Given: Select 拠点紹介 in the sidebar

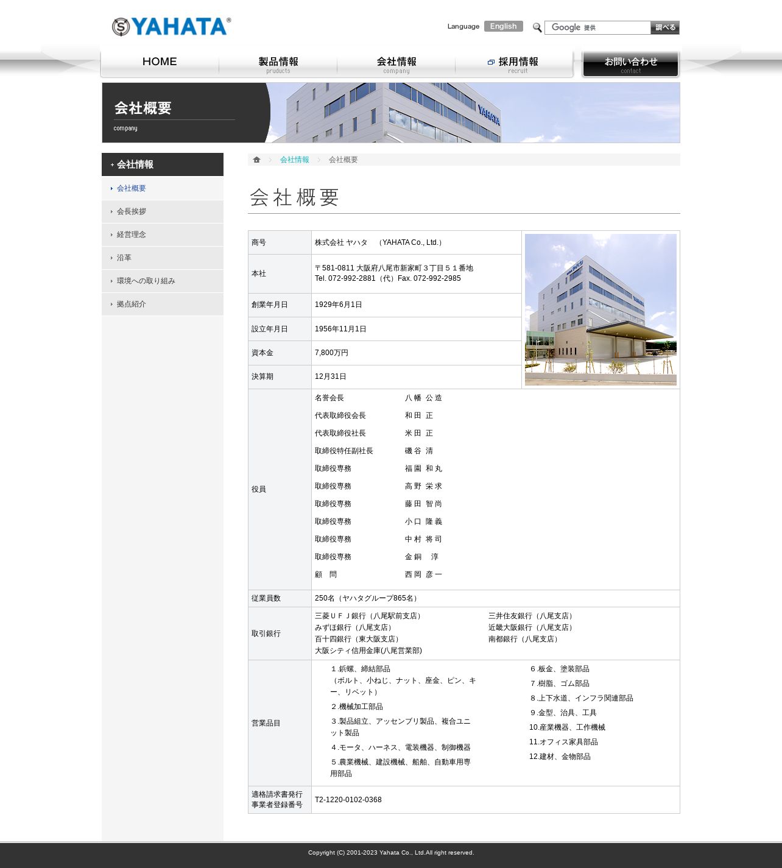Looking at the screenshot, I should tap(163, 304).
